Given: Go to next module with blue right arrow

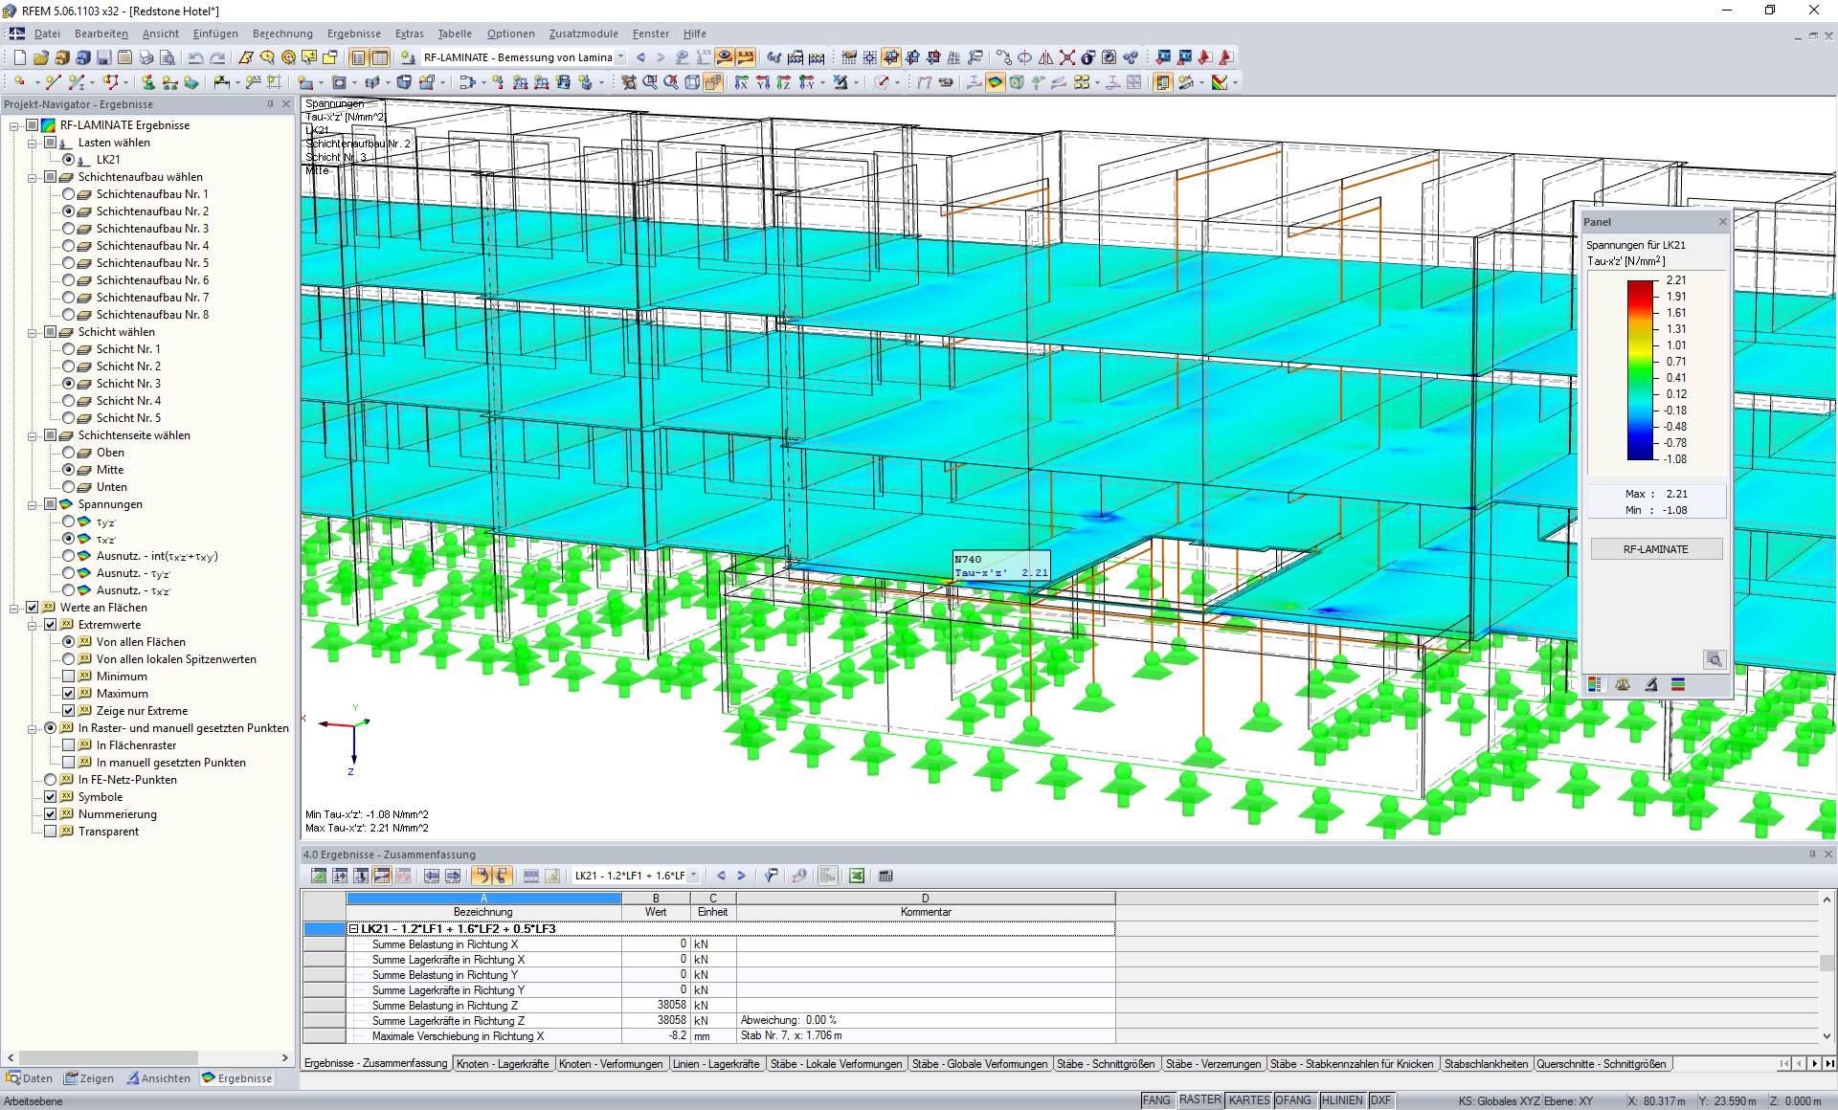Looking at the screenshot, I should pos(661,57).
